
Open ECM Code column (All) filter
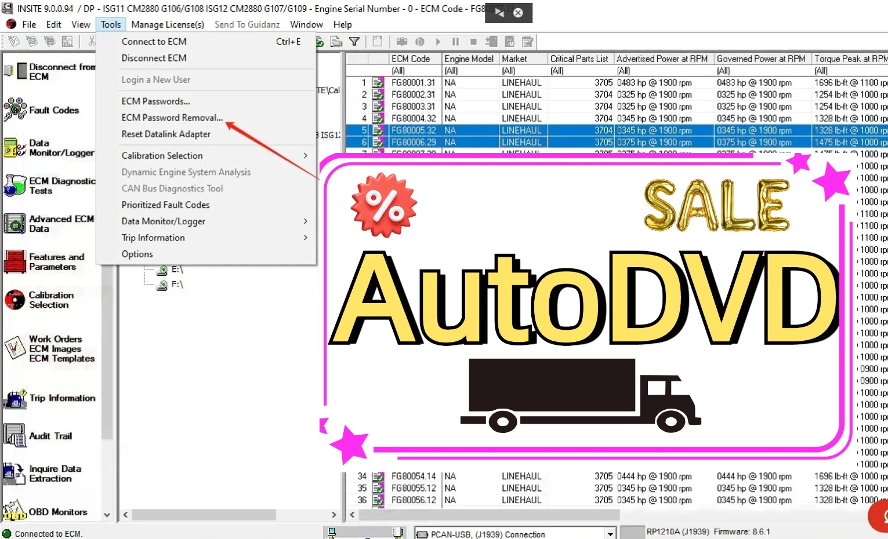tap(415, 71)
